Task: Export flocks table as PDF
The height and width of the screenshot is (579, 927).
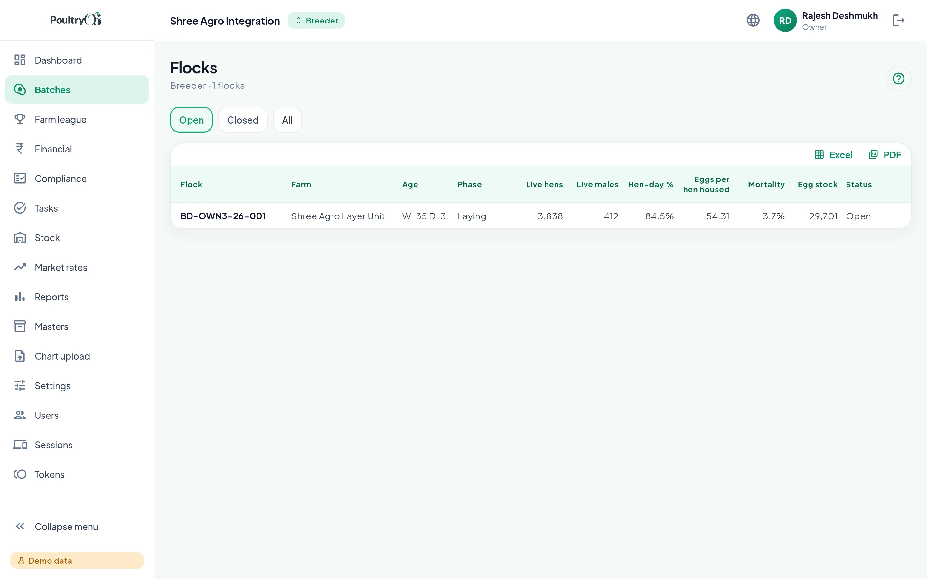Action: (x=885, y=155)
